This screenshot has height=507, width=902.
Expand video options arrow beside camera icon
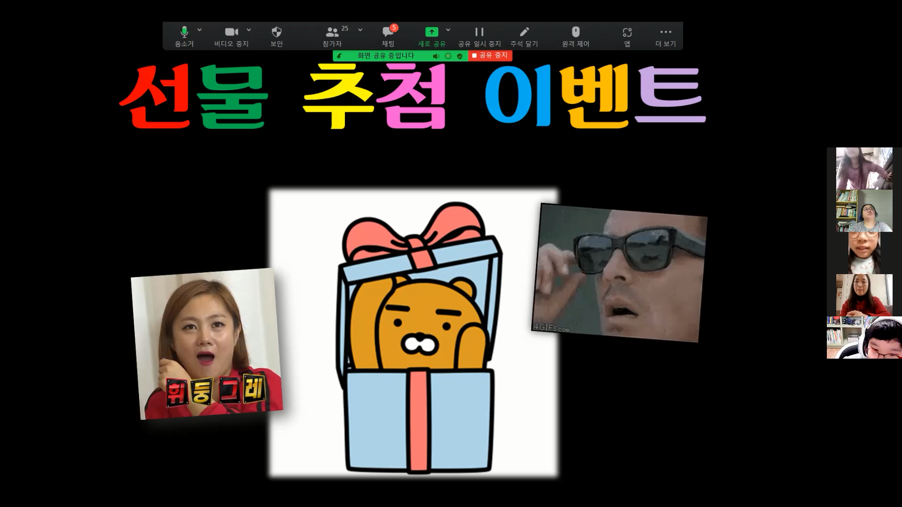[249, 30]
